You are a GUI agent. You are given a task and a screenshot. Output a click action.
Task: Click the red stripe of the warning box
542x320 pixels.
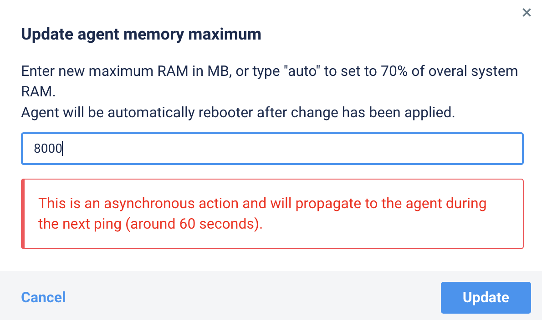(23, 214)
